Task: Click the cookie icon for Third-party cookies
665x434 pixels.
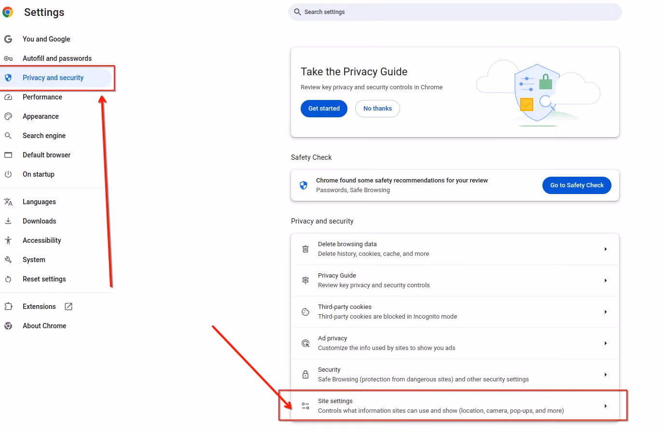Action: (x=305, y=312)
